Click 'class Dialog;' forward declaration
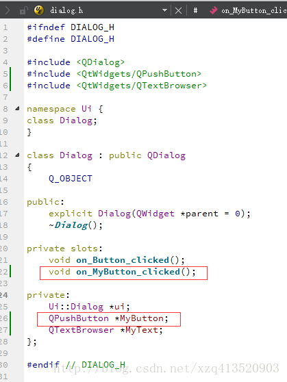Image resolution: width=287 pixels, height=382 pixels. point(62,120)
